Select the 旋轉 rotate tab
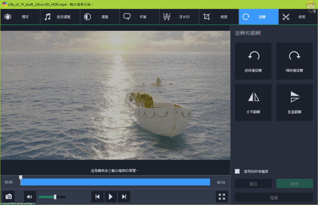Viewport: 318px width, 205px height. [259, 17]
